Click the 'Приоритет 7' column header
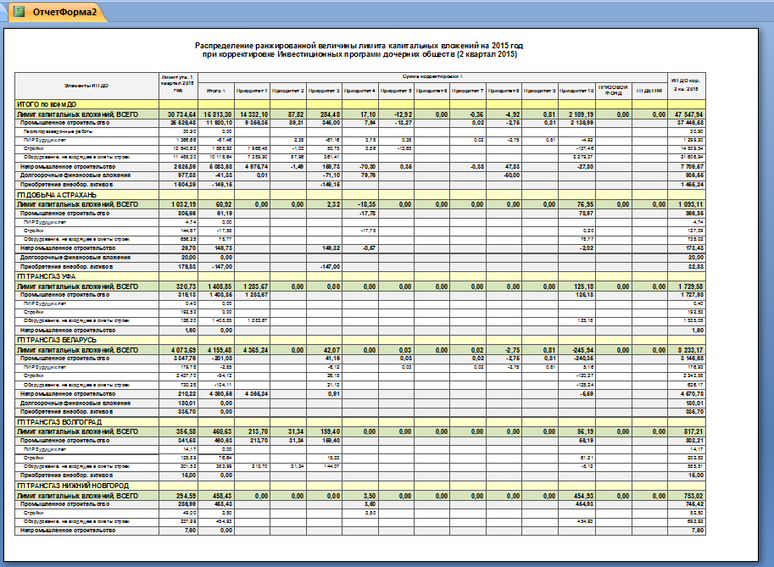Screen dimensions: 774x567 tap(468, 91)
